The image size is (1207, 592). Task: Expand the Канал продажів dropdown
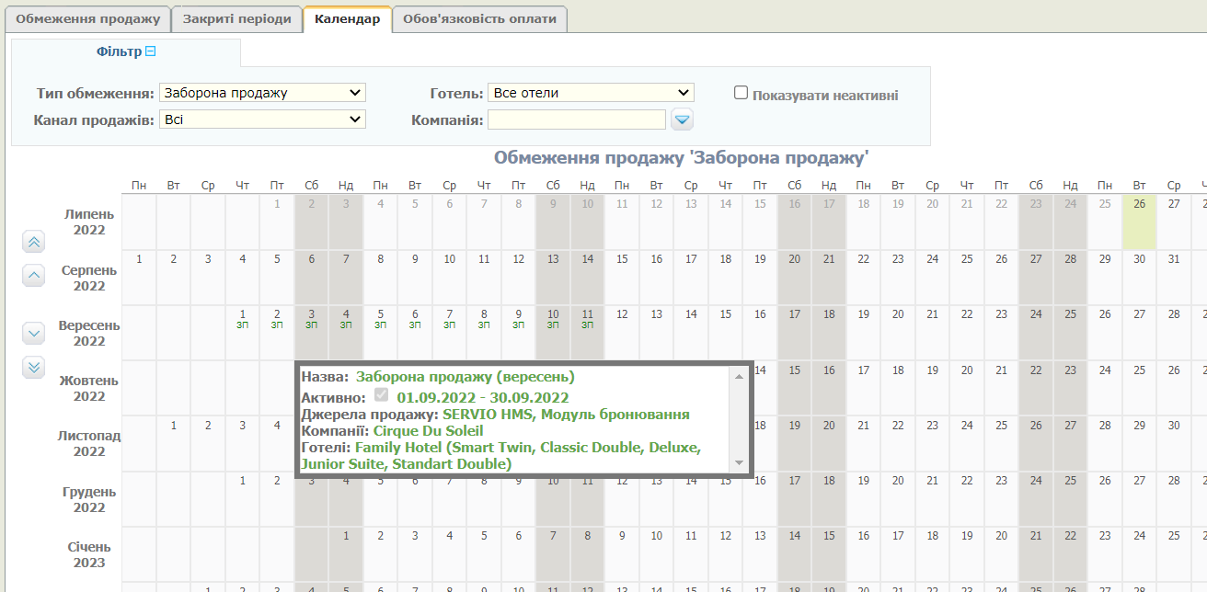pos(262,120)
